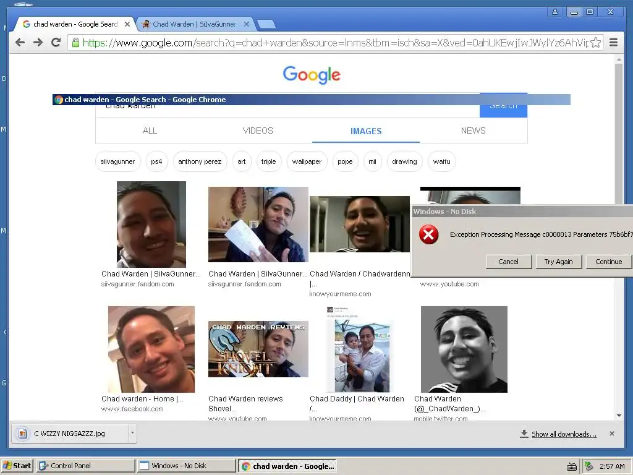Open a new tab with the new-tab button

266,25
